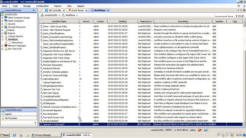246x138 pixels.
Task: Select the Hardware Refresh workflow
Action: point(52,68)
